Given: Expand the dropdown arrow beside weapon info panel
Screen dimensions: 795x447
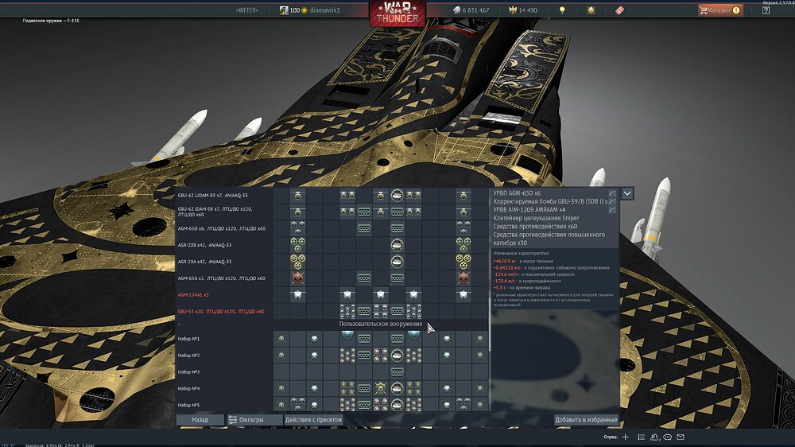Looking at the screenshot, I should coord(627,193).
